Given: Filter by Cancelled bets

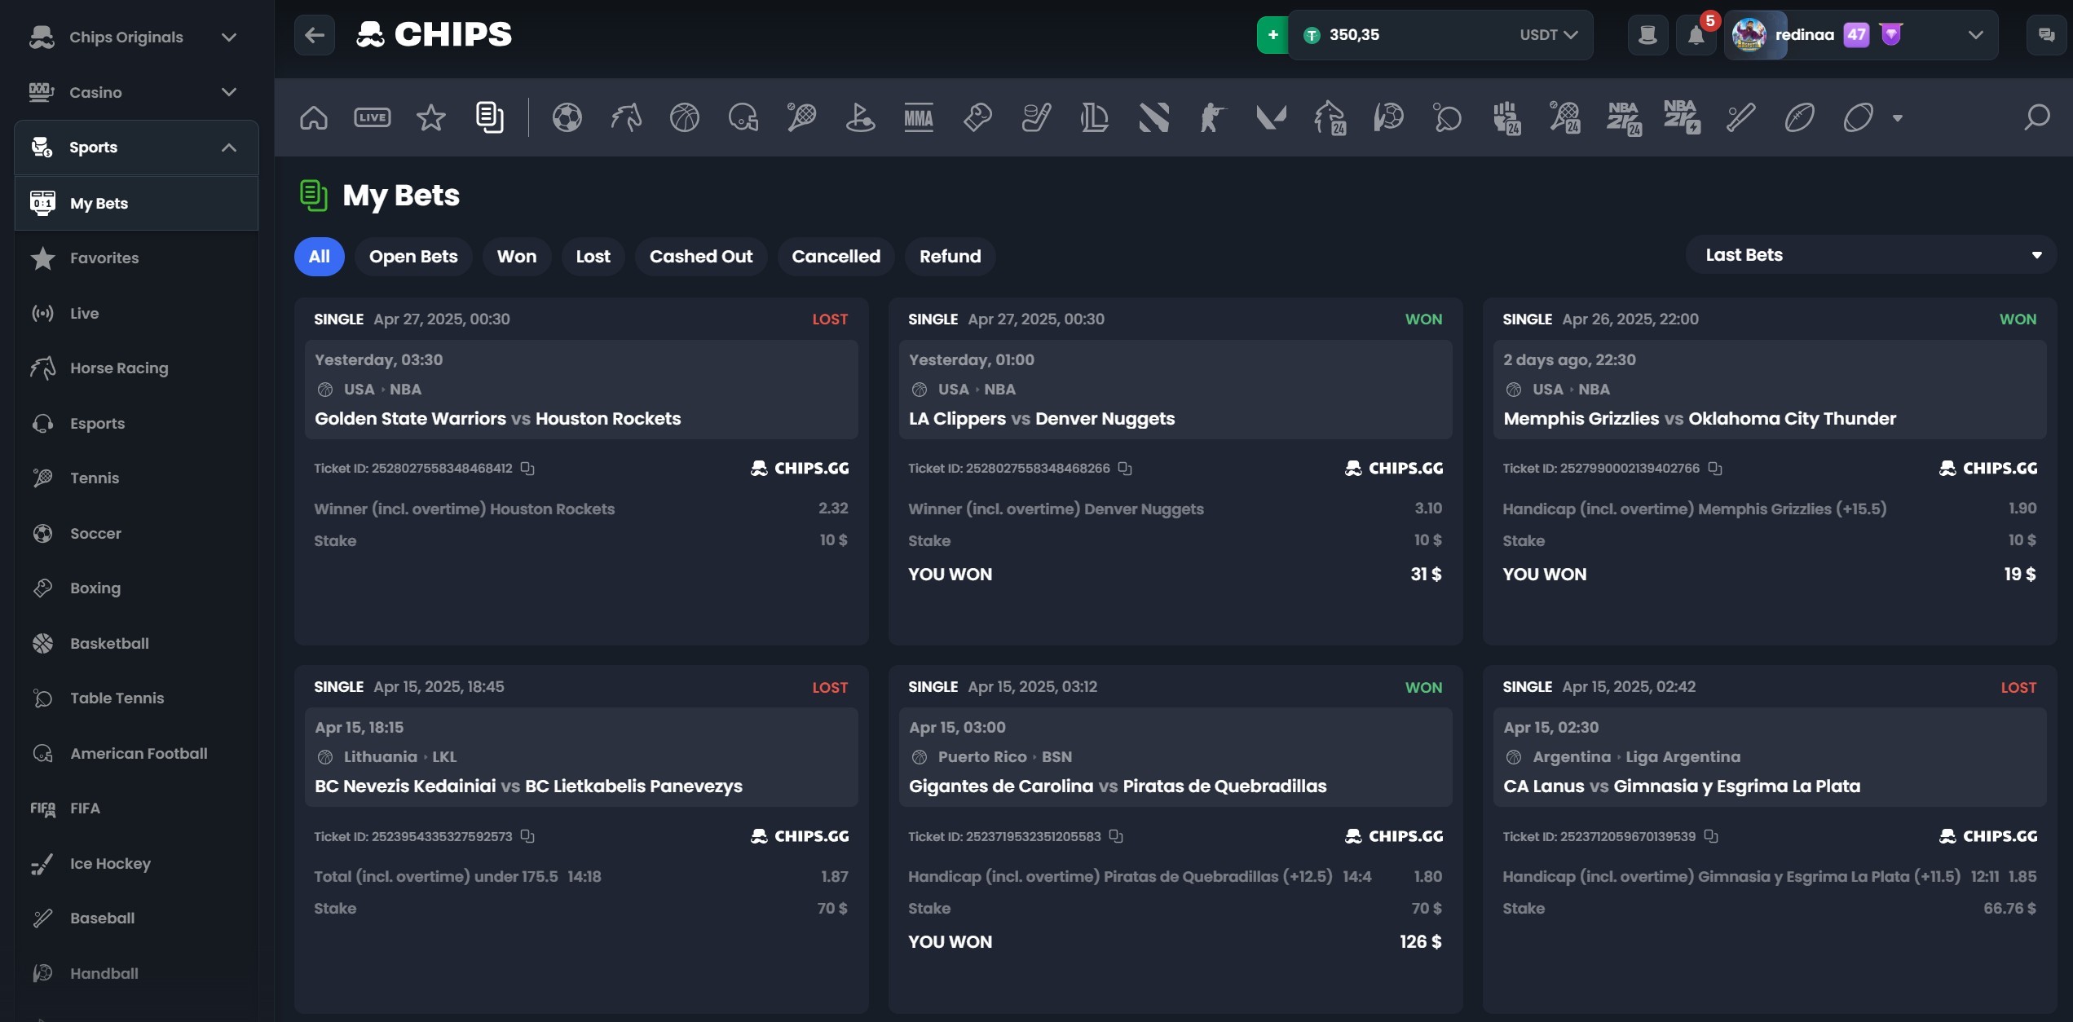Looking at the screenshot, I should click(836, 257).
